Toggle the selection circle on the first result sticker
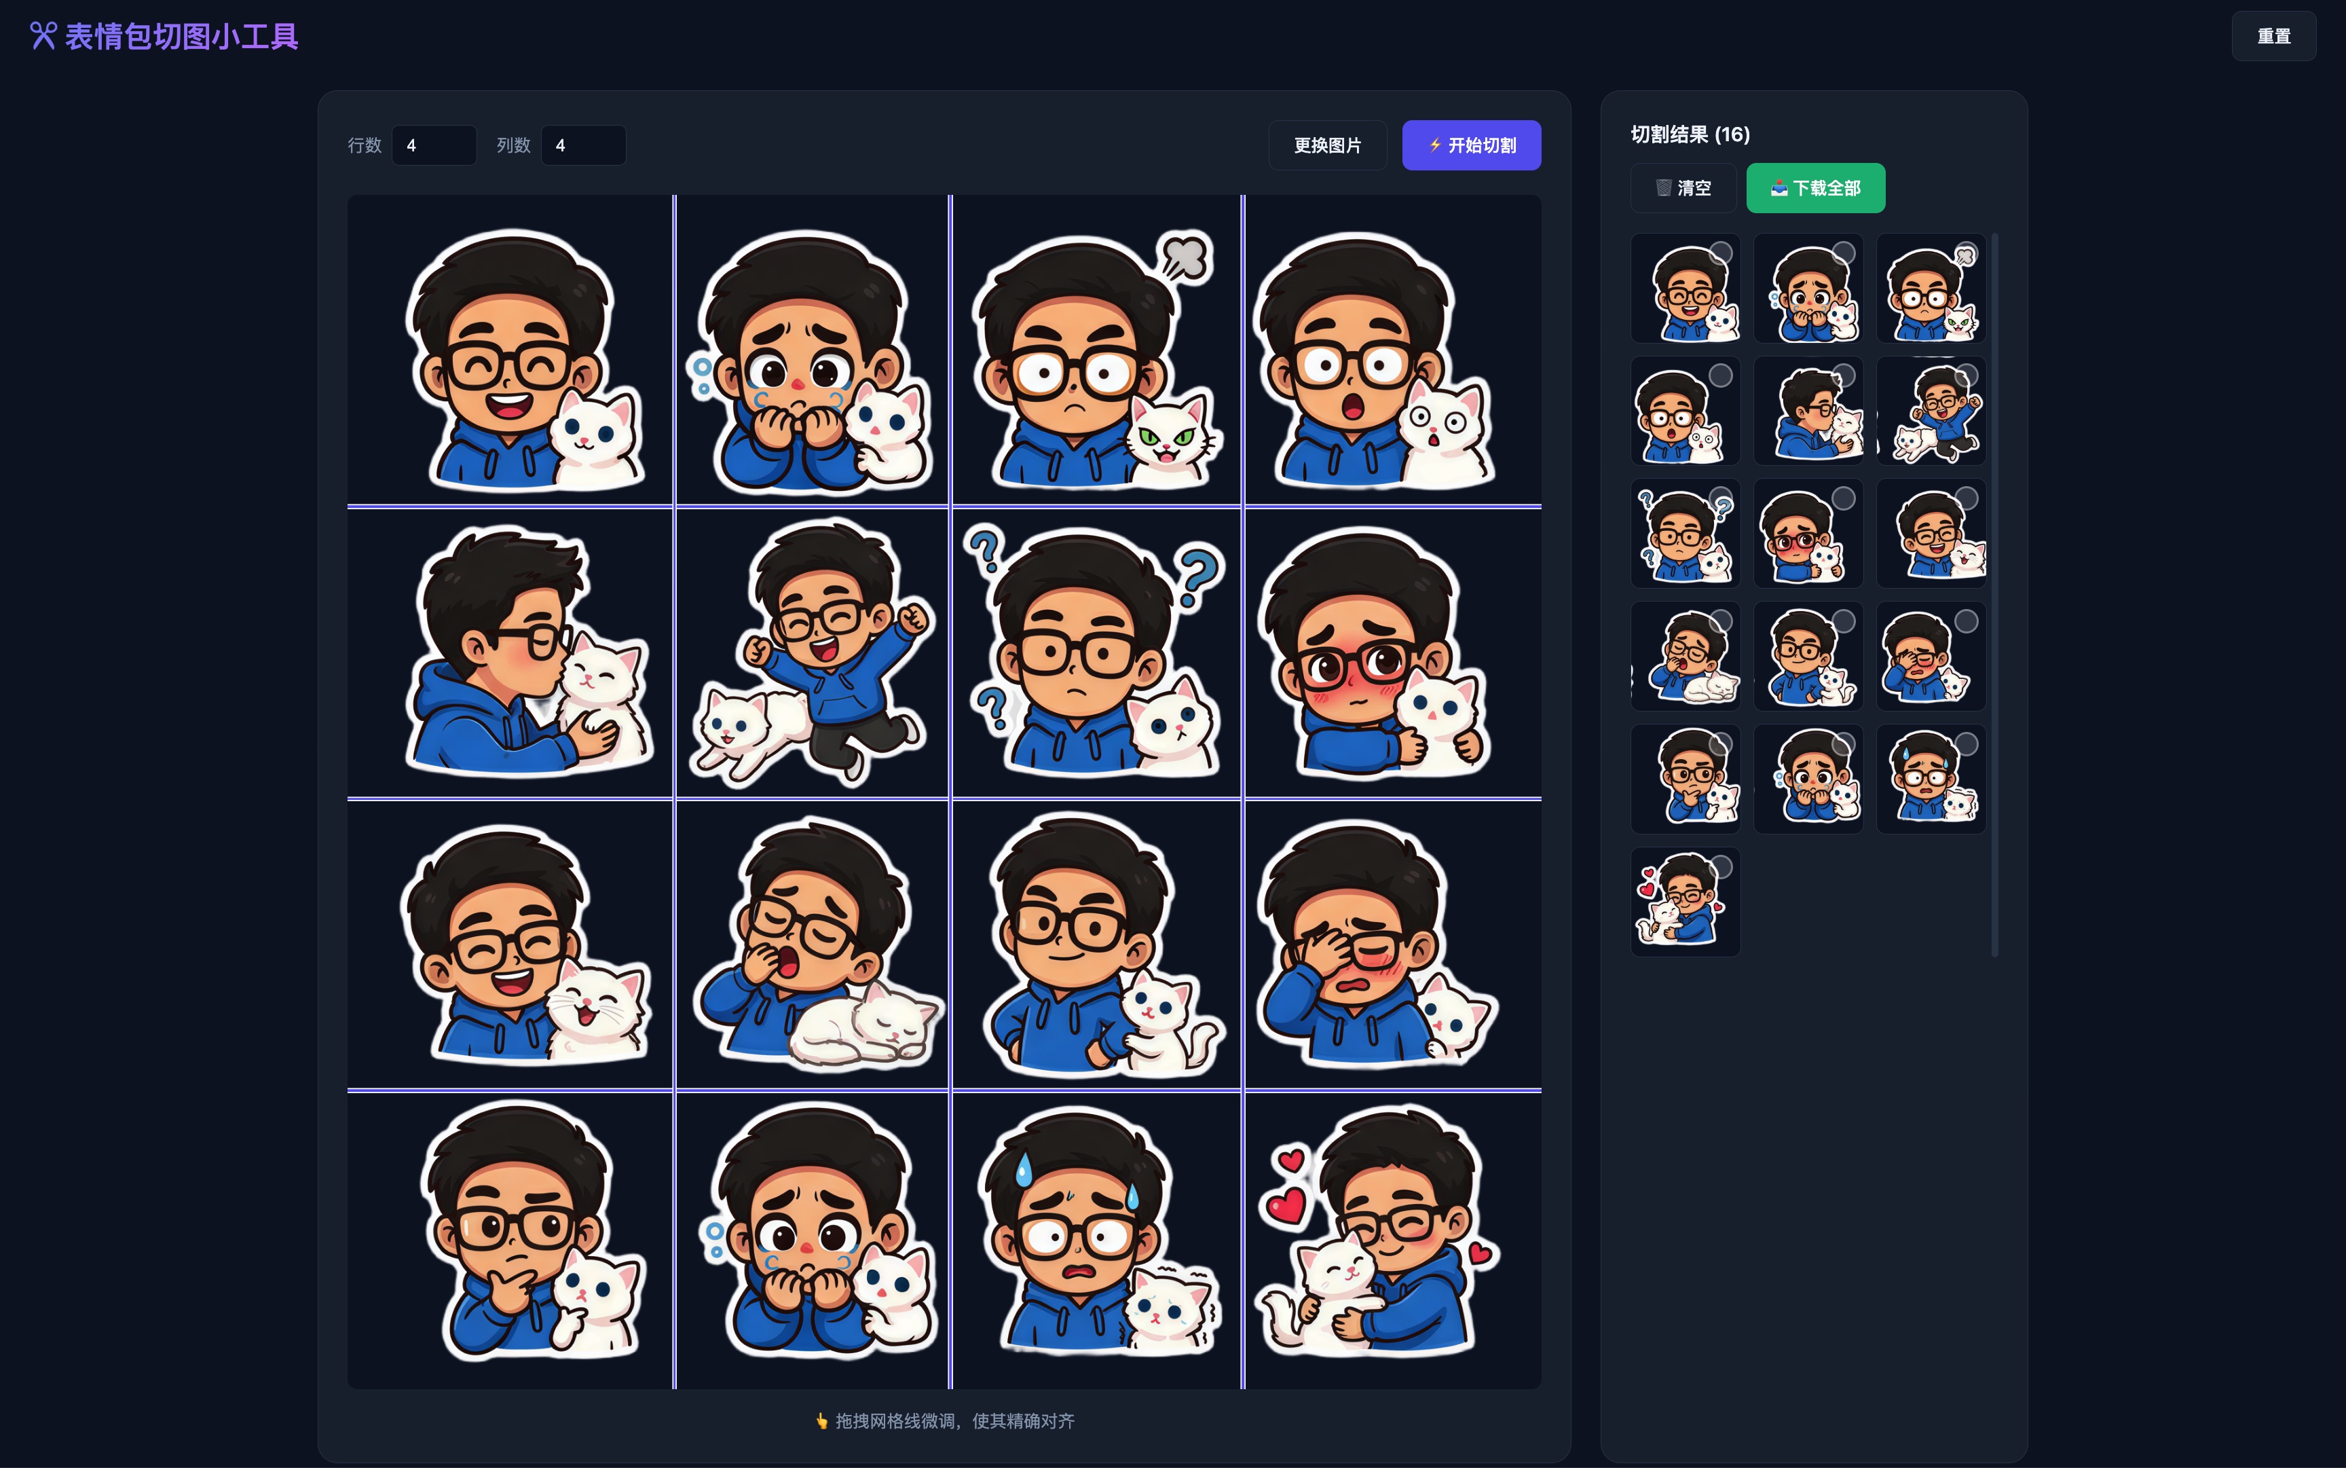2346x1472 pixels. click(x=1722, y=251)
